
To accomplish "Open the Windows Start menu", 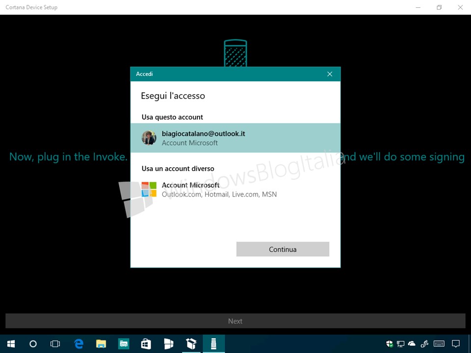I will 11,344.
